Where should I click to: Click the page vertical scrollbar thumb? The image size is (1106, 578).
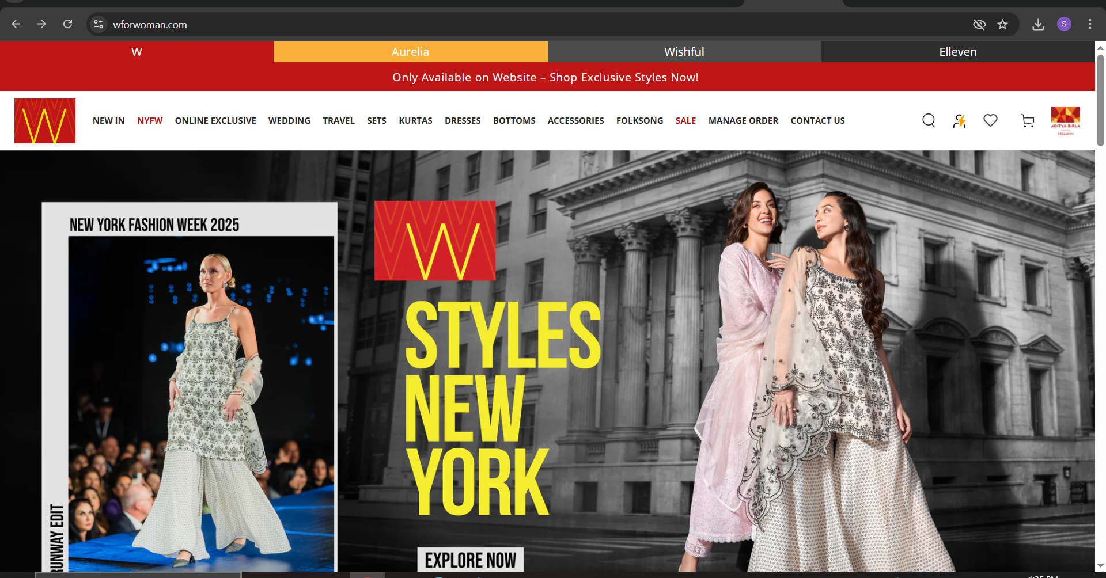(x=1100, y=100)
